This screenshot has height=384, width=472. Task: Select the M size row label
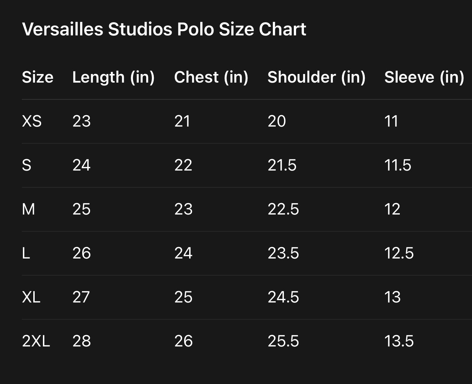click(29, 209)
